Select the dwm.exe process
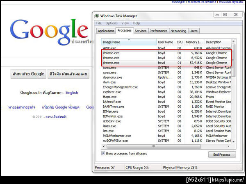Viewport: 246px width, 184px height. click(166, 82)
